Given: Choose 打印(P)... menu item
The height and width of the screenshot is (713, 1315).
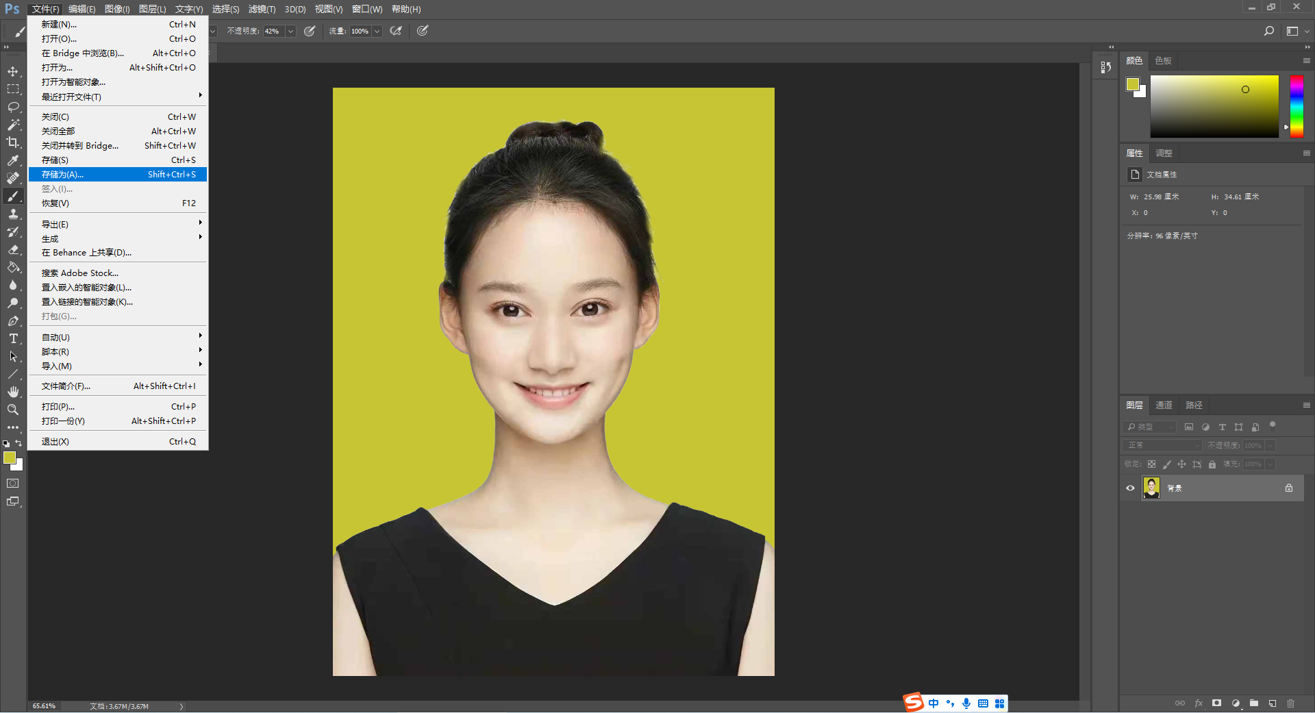Looking at the screenshot, I should tap(118, 407).
